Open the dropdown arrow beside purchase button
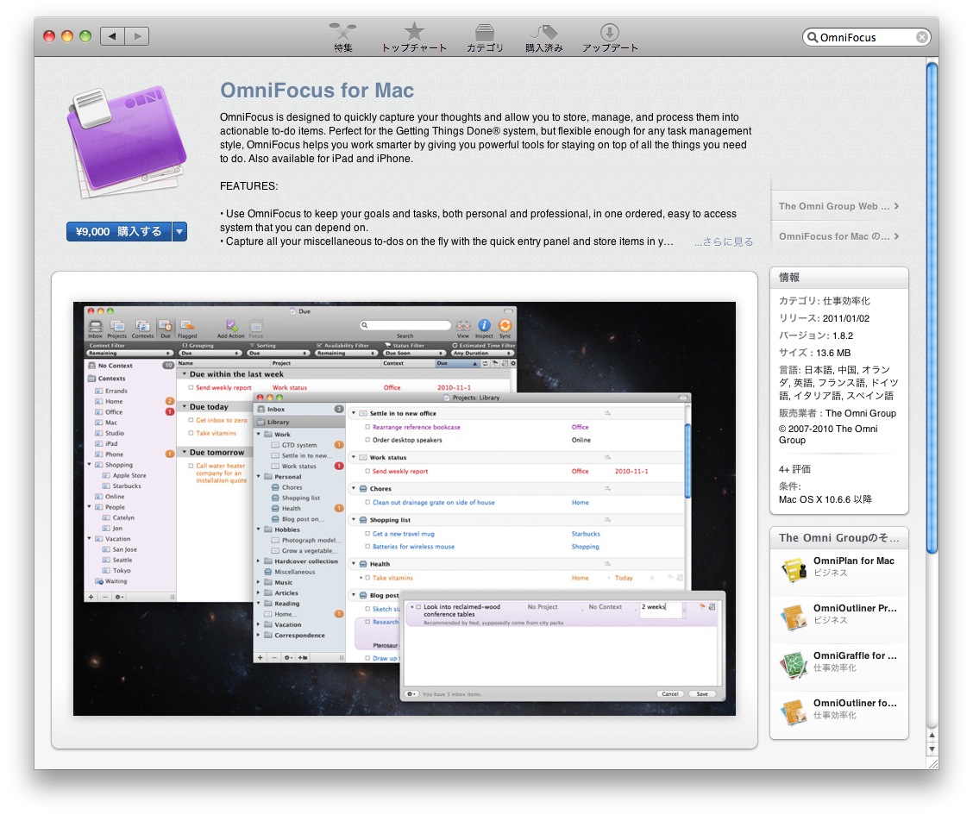 tap(179, 231)
